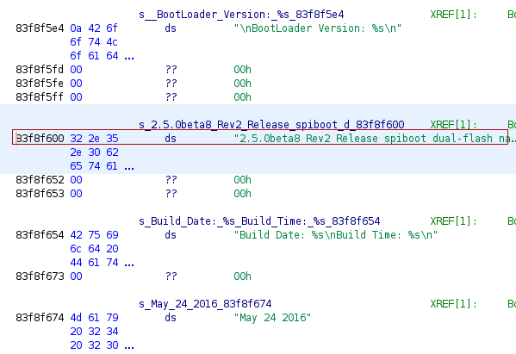Click the ?? mnemonic at address 83f8f673
This screenshot has height=354, width=516.
click(171, 276)
